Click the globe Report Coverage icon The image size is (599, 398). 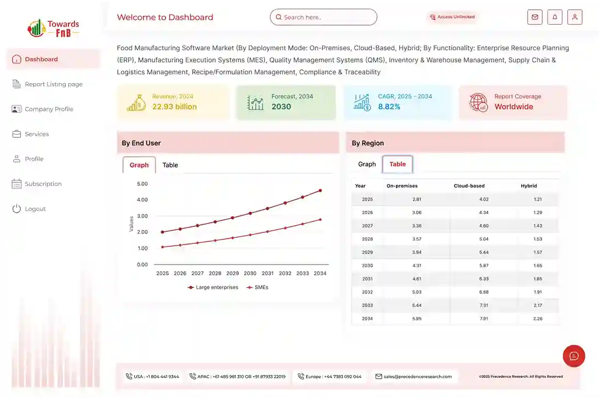coord(478,102)
